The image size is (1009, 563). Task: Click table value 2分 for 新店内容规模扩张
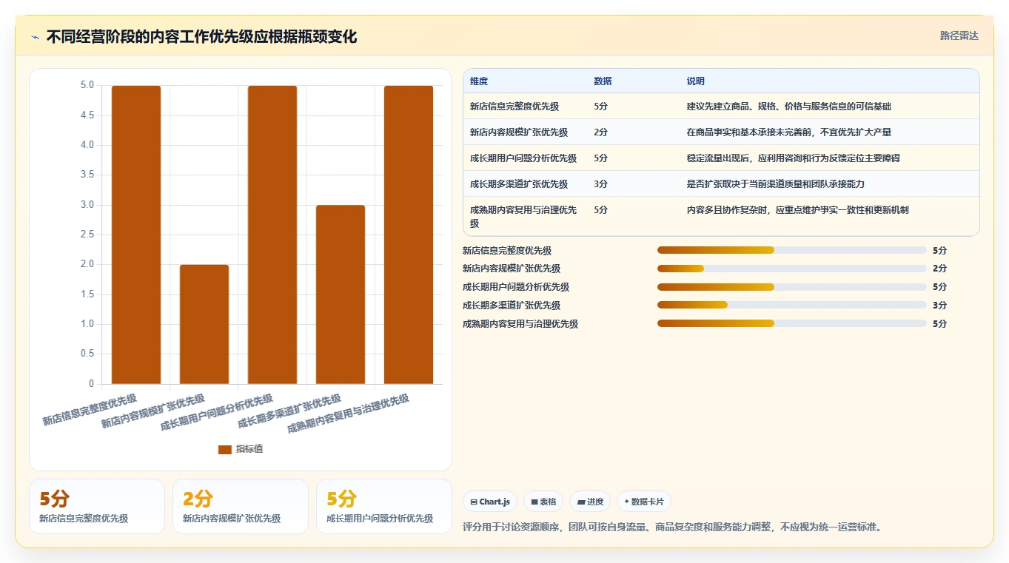600,132
